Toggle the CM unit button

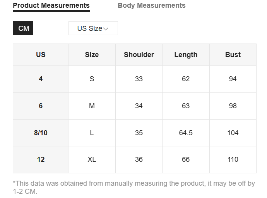[x=23, y=29]
